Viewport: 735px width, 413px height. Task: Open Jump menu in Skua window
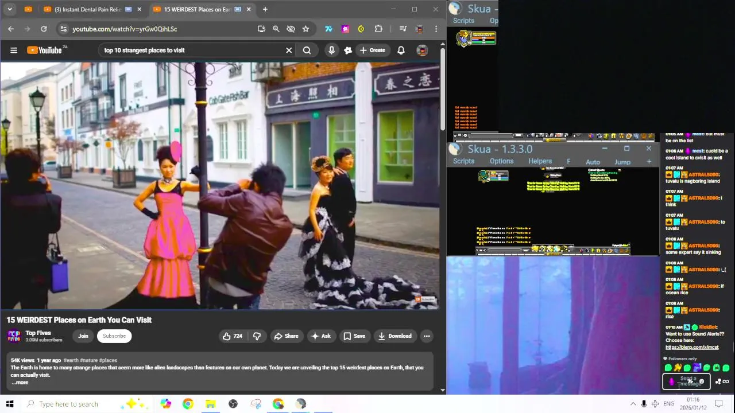click(622, 162)
